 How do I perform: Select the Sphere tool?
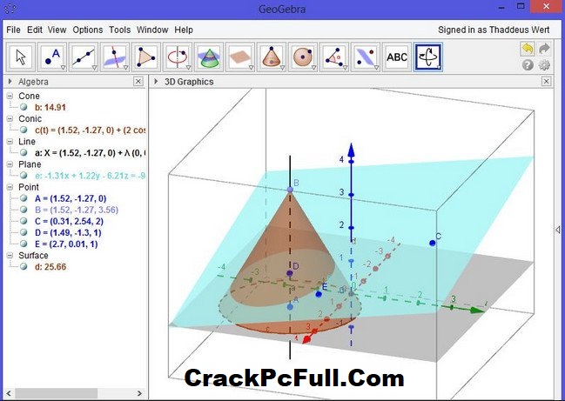click(302, 57)
